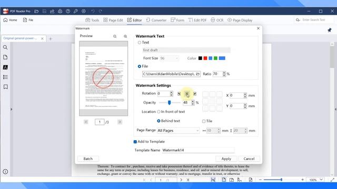
Task: Select the Text watermark radio button
Action: coord(140,43)
